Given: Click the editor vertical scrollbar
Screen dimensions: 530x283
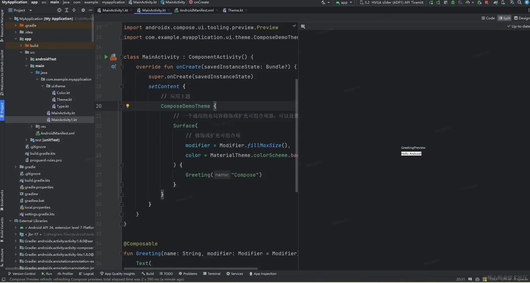Looking at the screenshot, I should tap(297, 135).
